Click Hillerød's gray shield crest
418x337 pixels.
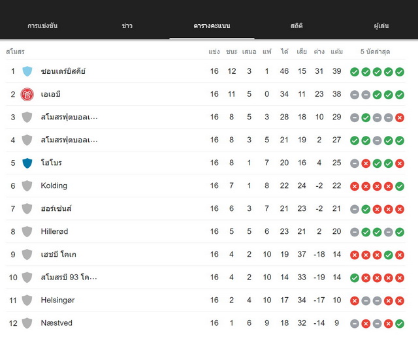click(x=27, y=232)
